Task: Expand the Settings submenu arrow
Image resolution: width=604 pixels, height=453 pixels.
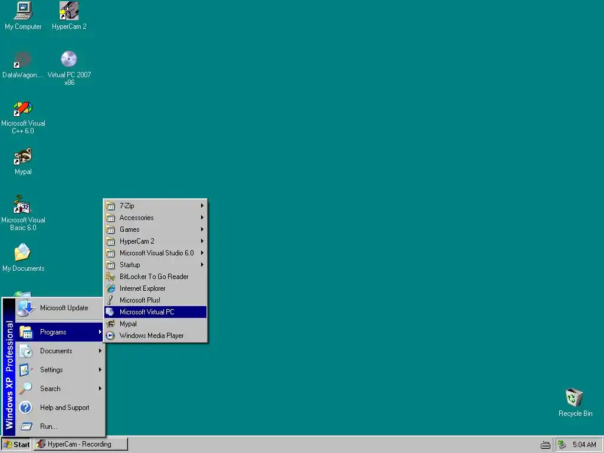Action: [100, 370]
